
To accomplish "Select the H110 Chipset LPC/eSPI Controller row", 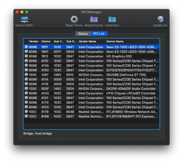I will 131,93.
